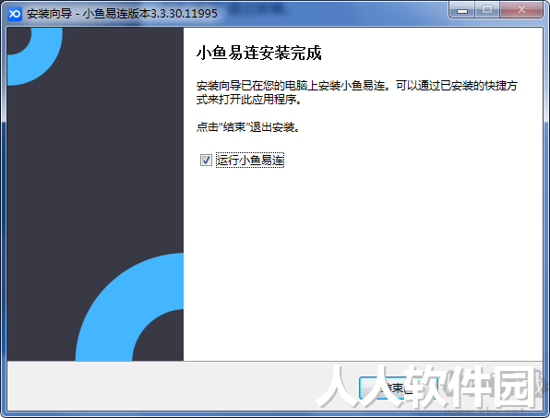The width and height of the screenshot is (550, 418).
Task: Click the heading 小鱼易连安装完成
Action: (259, 54)
